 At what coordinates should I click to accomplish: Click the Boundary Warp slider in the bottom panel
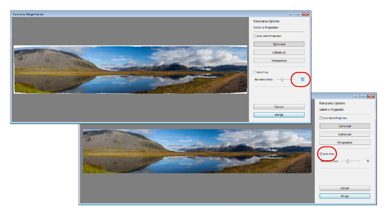tap(347, 161)
